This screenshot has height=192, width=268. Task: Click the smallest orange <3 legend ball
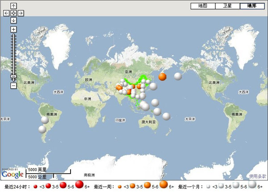(120, 187)
